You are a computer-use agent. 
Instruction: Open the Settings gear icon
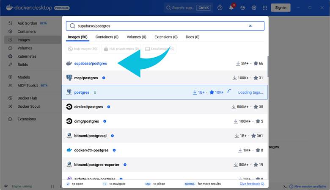point(254,8)
